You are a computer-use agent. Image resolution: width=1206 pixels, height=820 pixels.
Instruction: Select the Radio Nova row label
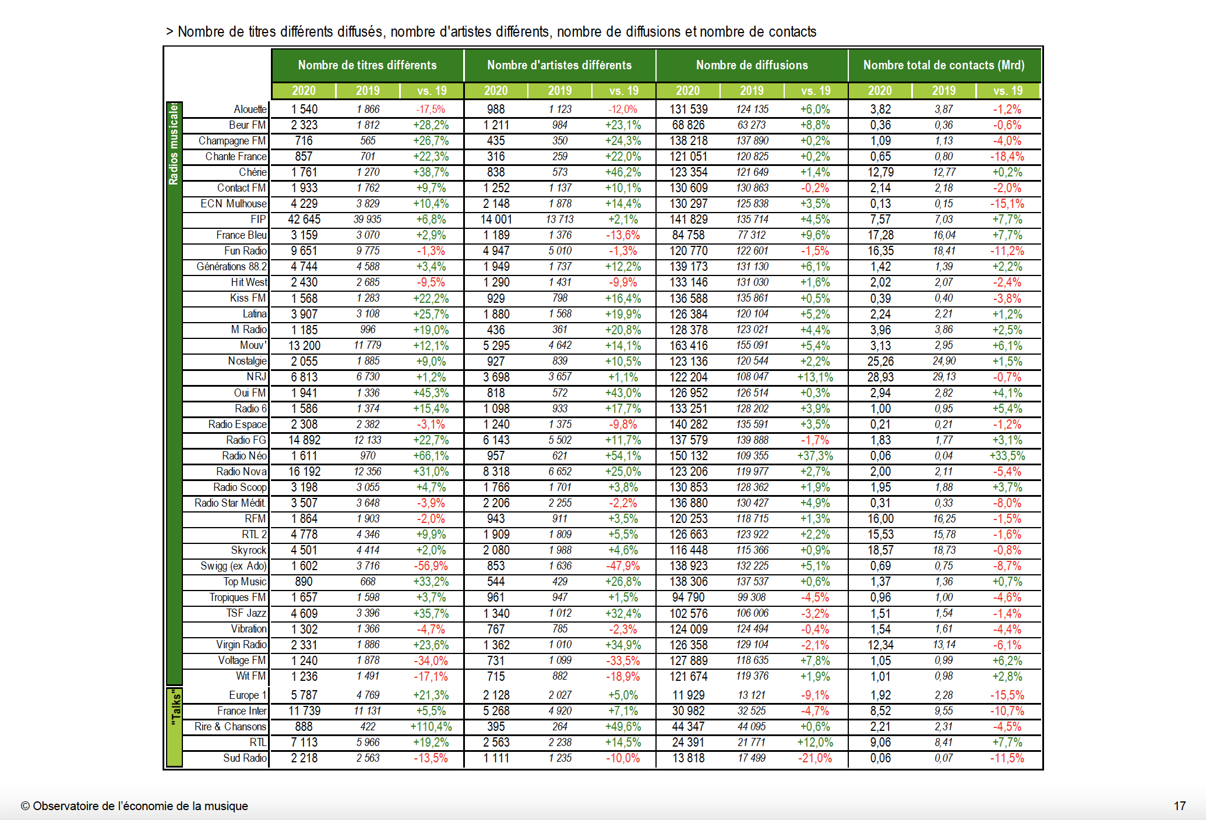[x=241, y=471]
